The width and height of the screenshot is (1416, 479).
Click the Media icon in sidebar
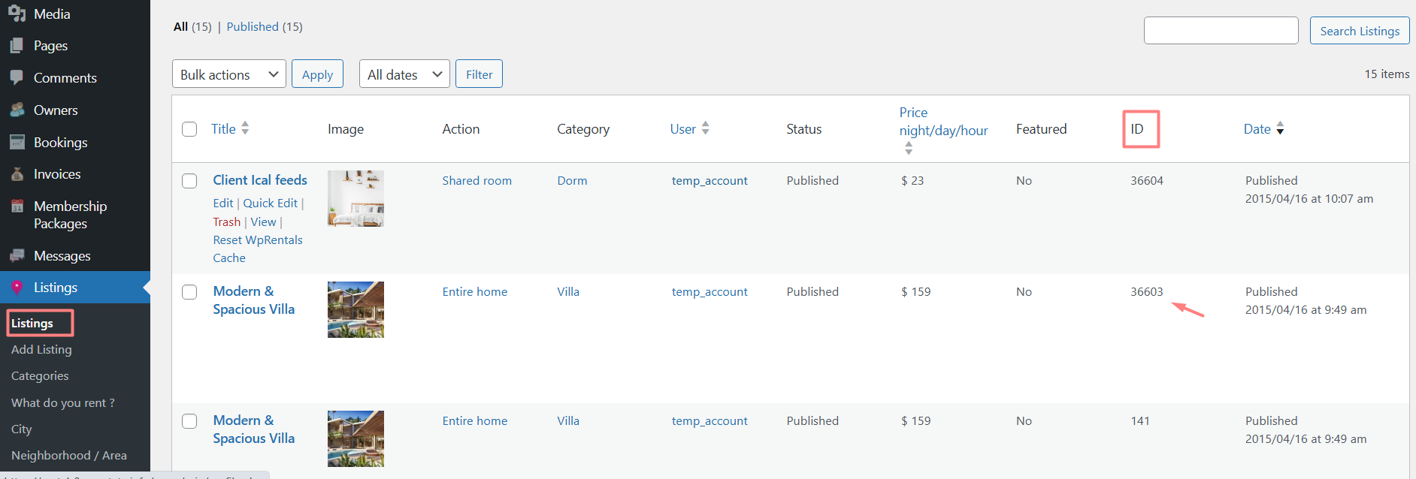pos(17,14)
